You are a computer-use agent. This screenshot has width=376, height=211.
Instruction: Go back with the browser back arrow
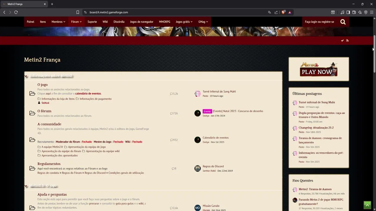pyautogui.click(x=4, y=12)
